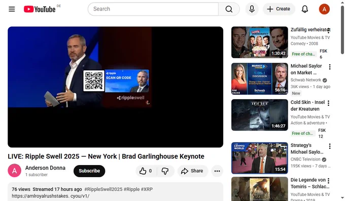Image resolution: width=345 pixels, height=201 pixels.
Task: Open Cold Skin thumbnail
Action: click(260, 115)
